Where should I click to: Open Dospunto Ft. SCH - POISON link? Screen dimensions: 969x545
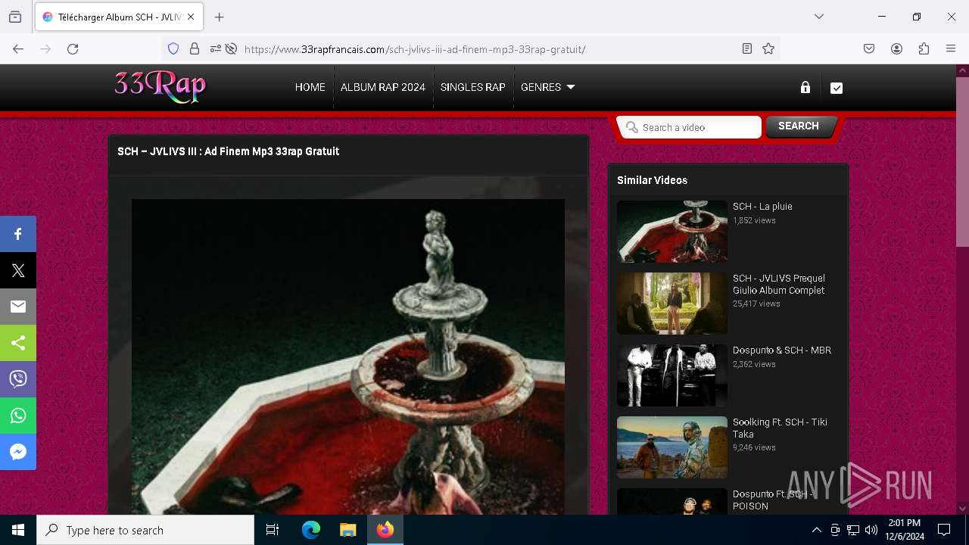coord(774,500)
